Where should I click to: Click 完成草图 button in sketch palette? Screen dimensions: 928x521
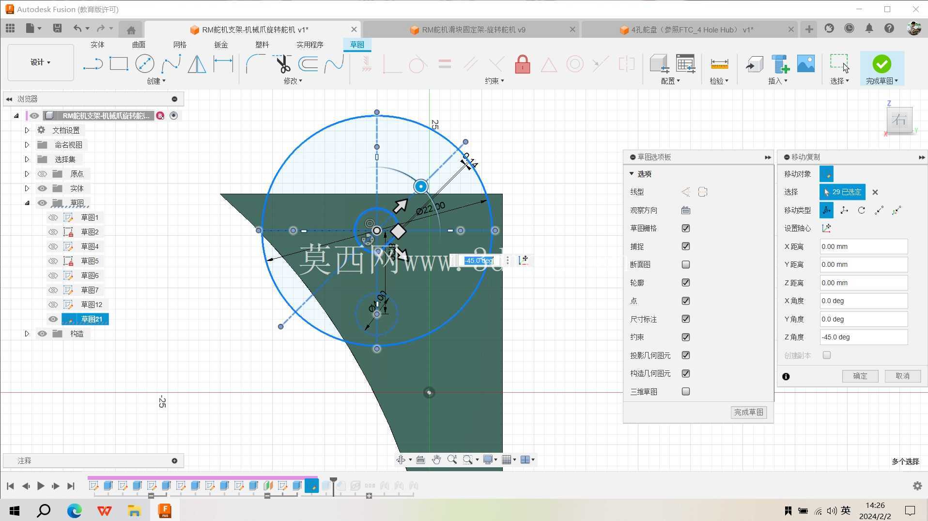(748, 412)
